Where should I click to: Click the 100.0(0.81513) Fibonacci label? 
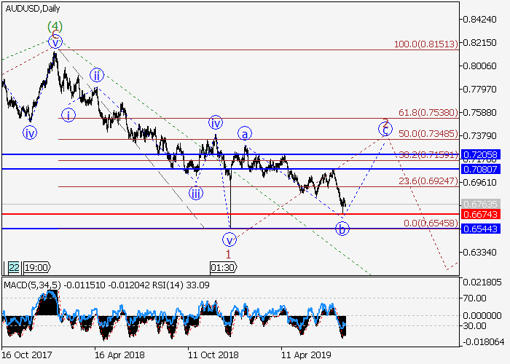[425, 44]
